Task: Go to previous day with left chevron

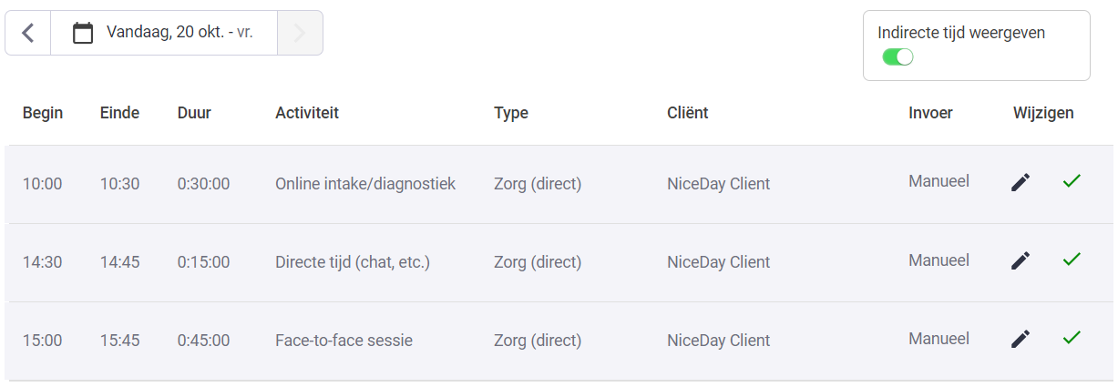Action: point(28,33)
